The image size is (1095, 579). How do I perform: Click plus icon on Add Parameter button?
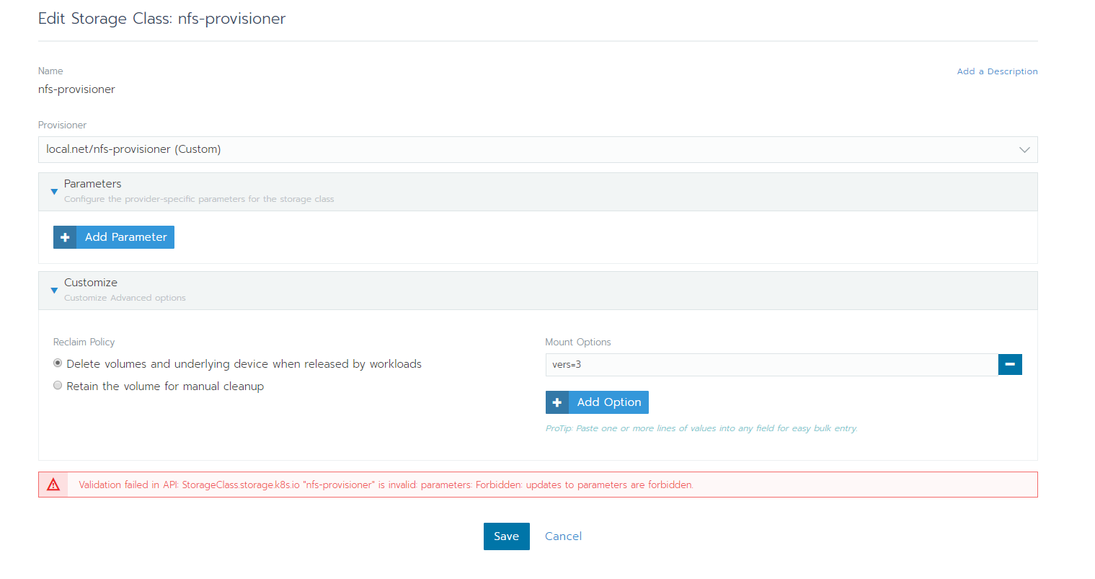[x=64, y=237]
